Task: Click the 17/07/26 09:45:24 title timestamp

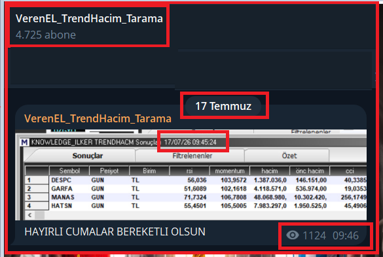Action: pyautogui.click(x=190, y=142)
